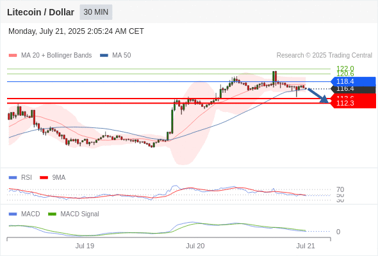
Task: Click the green 122.0 resistance label
Action: tap(345, 68)
